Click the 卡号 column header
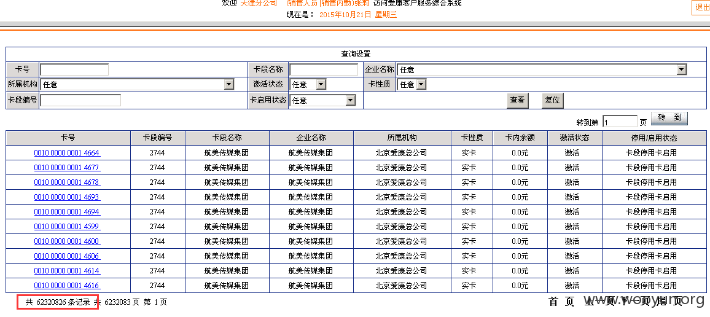Image resolution: width=710 pixels, height=317 pixels. click(68, 138)
